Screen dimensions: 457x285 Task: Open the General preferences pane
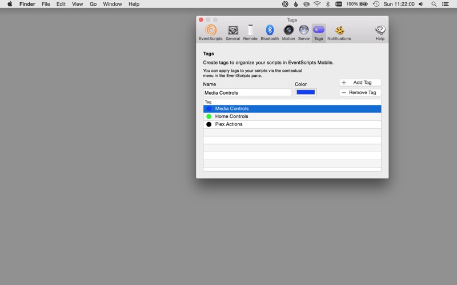tap(232, 32)
